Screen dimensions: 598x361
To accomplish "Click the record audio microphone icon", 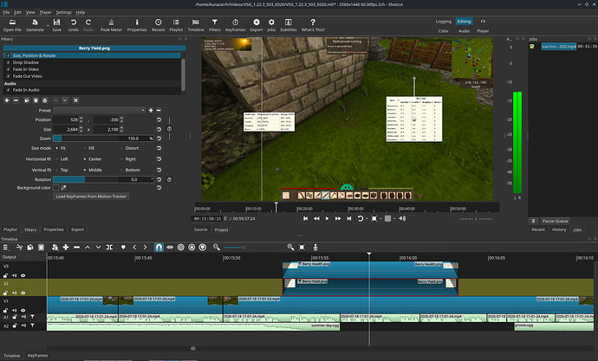I will click(315, 247).
